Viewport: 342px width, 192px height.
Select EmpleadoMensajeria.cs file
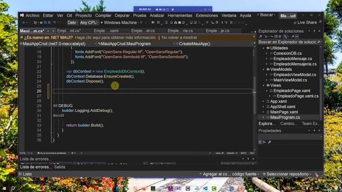coord(295,64)
